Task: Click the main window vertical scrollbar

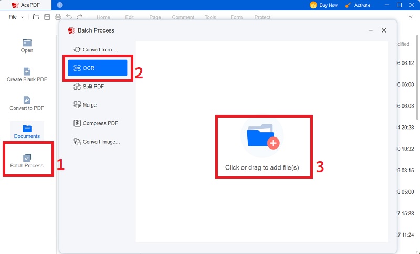Action: 417,78
